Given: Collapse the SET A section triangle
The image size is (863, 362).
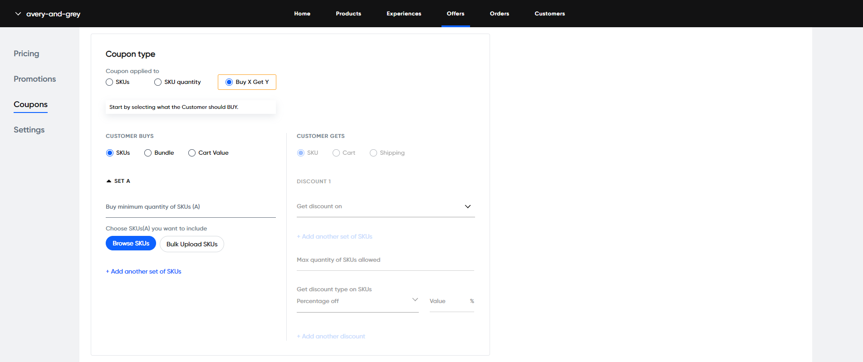Looking at the screenshot, I should 109,181.
